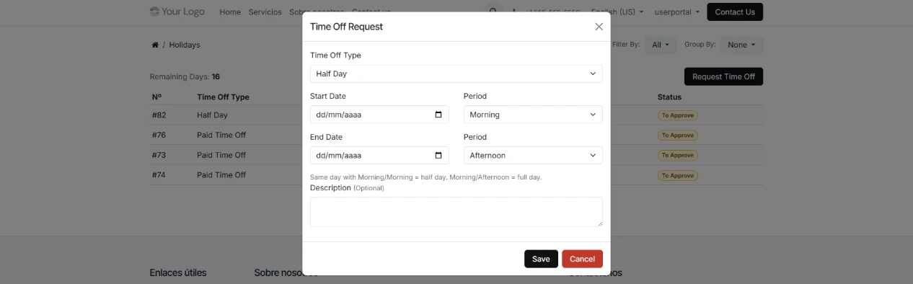Select the #82 Half Day row
The height and width of the screenshot is (284, 913).
click(456, 115)
